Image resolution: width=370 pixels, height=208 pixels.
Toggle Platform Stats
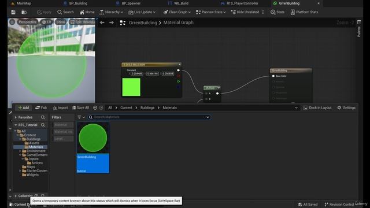(304, 12)
